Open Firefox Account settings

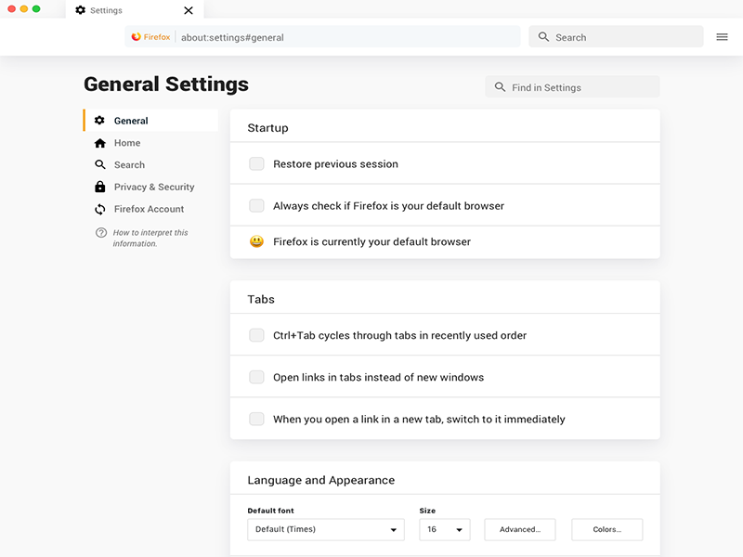[149, 209]
